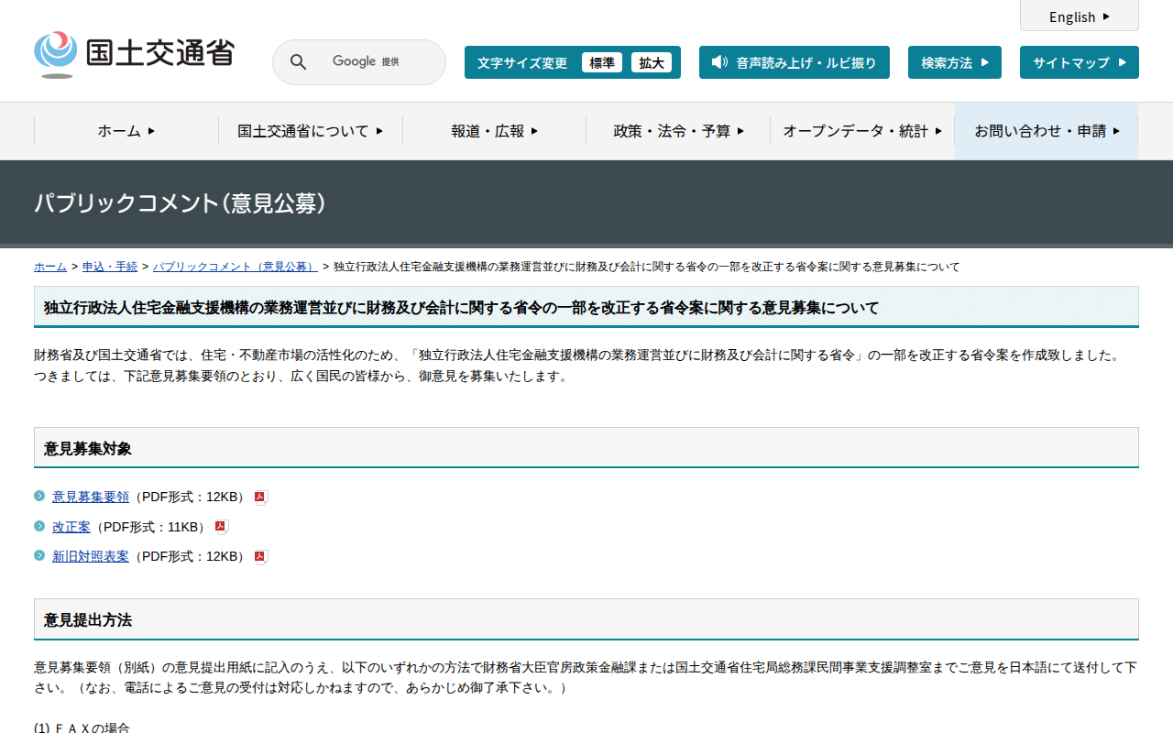Open the パブリックコメント（意見公募） breadcrumb link
Image resolution: width=1173 pixels, height=733 pixels.
coord(235,267)
